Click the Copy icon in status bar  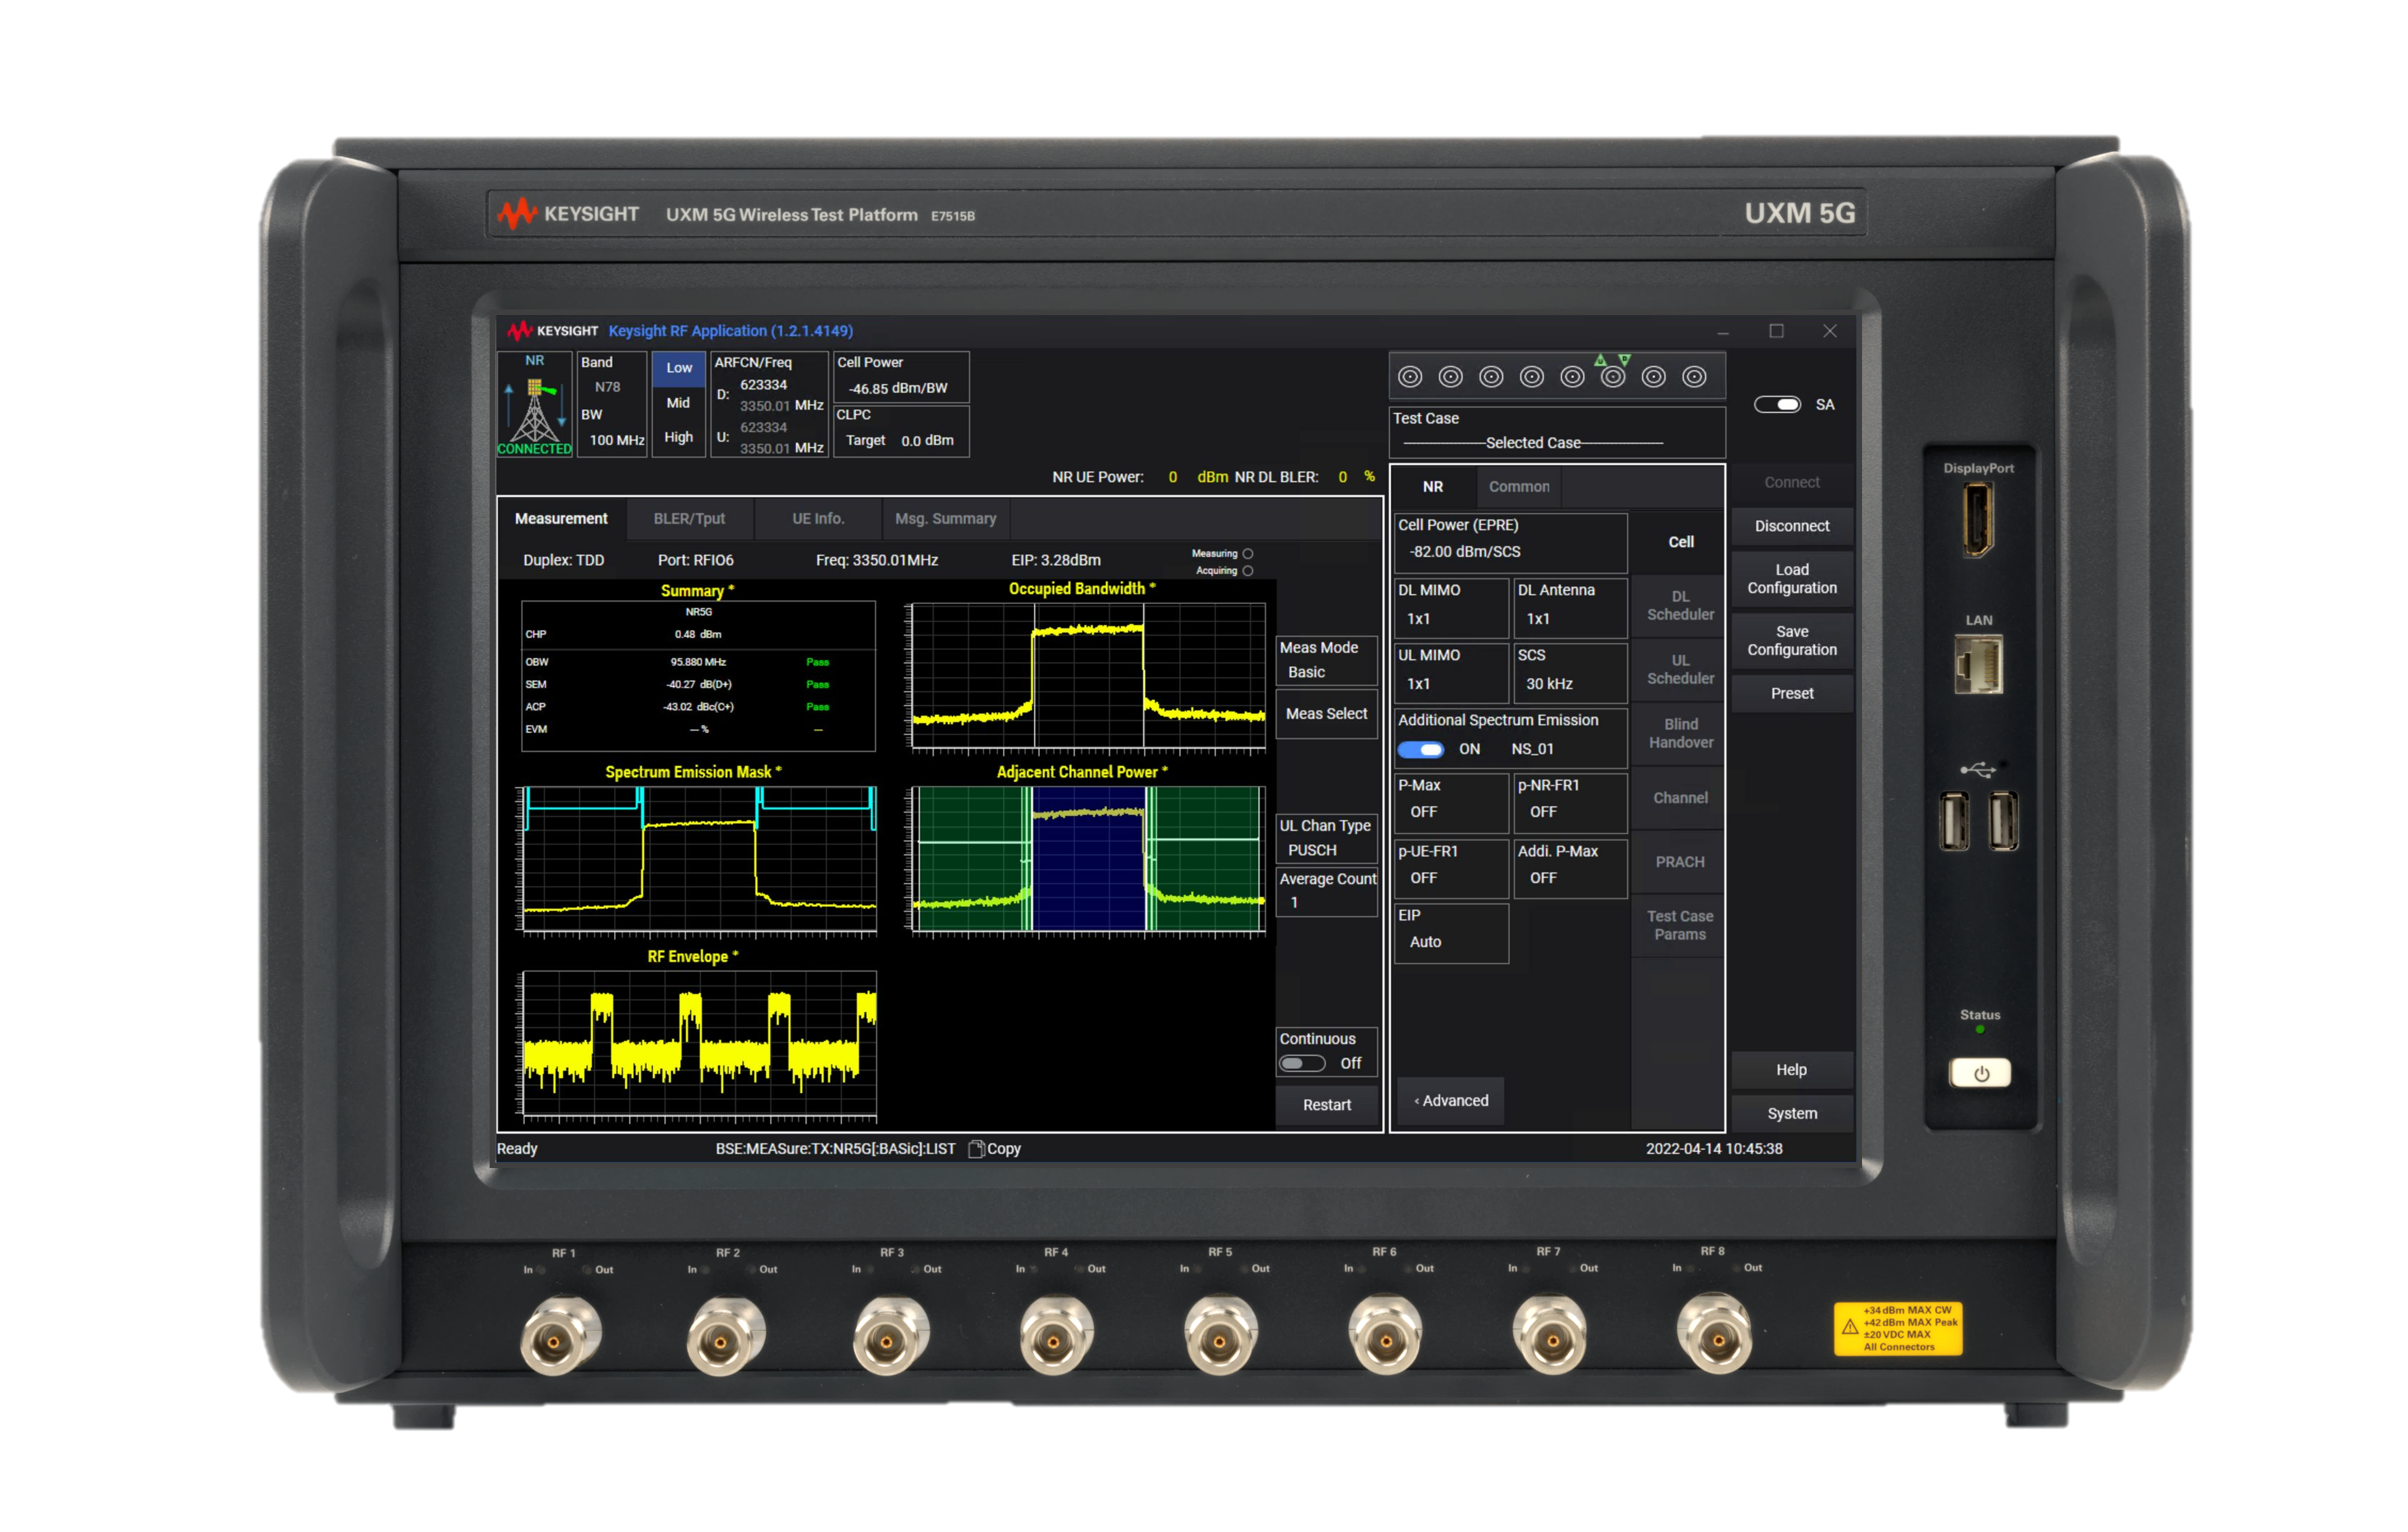point(977,1148)
